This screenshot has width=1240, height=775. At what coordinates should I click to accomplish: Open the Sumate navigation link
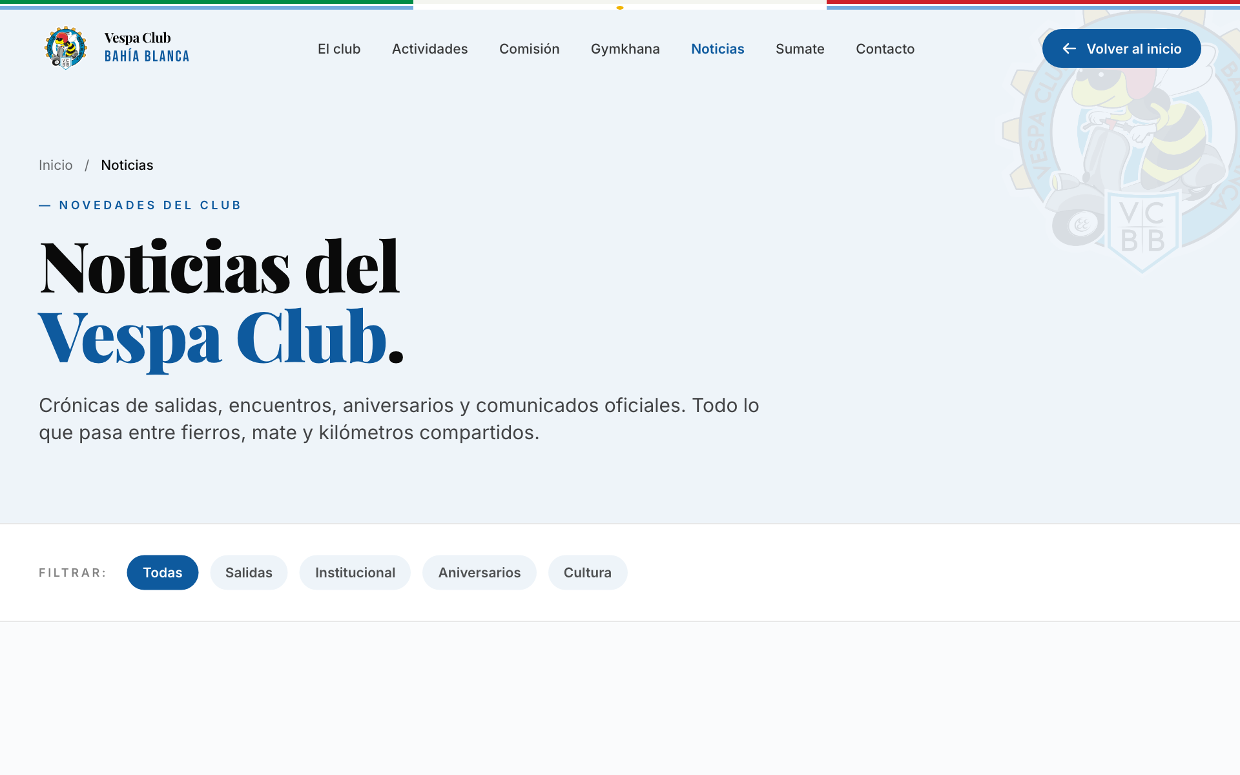[x=800, y=49]
